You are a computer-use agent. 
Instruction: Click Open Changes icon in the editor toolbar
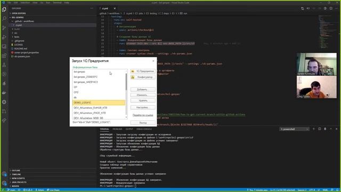coord(303,9)
